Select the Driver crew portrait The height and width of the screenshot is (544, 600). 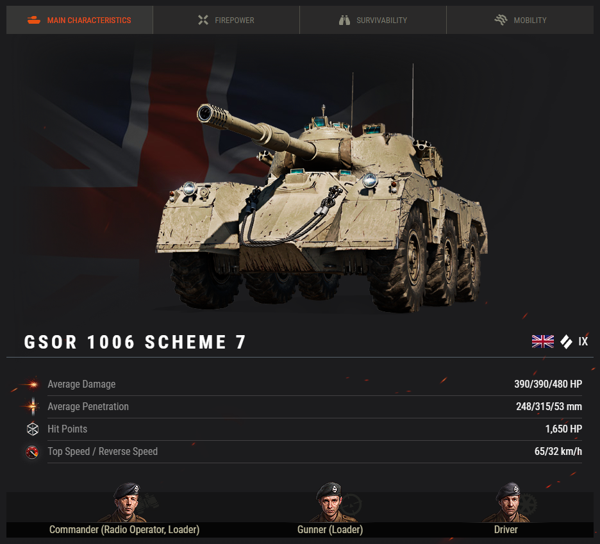point(510,502)
